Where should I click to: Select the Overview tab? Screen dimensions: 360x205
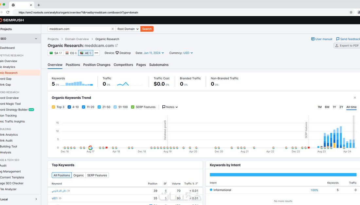pyautogui.click(x=55, y=65)
